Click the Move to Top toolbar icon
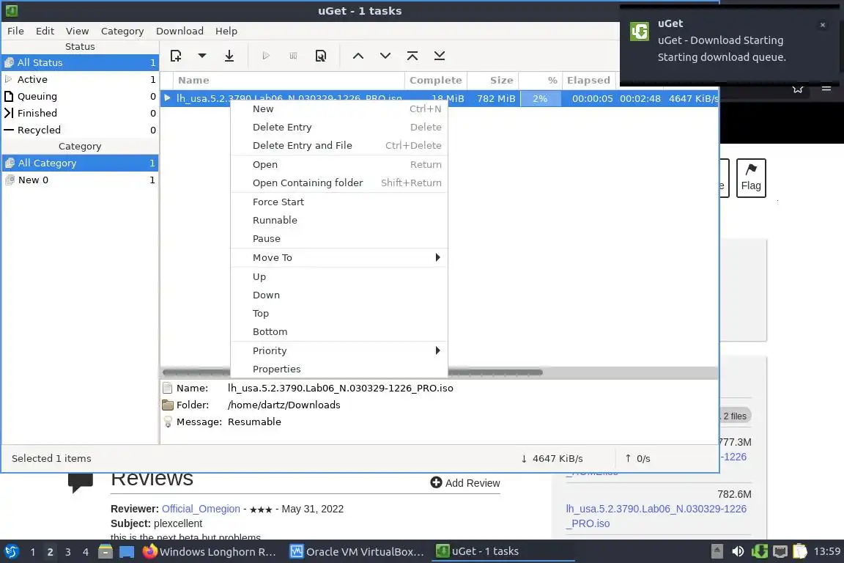The width and height of the screenshot is (844, 563). (x=412, y=56)
